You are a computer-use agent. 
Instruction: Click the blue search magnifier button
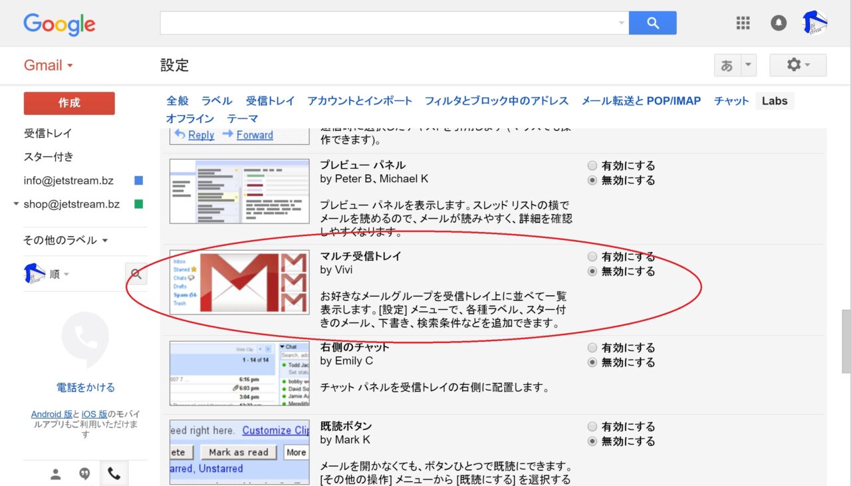(652, 23)
